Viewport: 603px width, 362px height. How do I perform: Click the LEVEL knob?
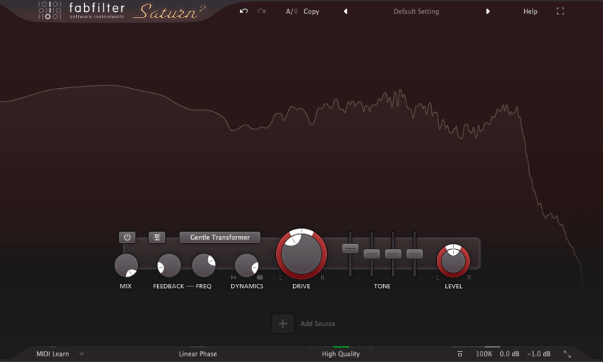click(454, 261)
